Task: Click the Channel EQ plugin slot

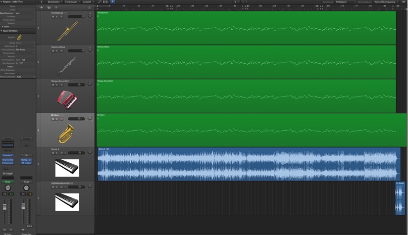Action: pos(8,160)
